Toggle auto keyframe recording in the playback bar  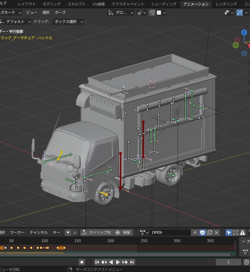pos(82,262)
